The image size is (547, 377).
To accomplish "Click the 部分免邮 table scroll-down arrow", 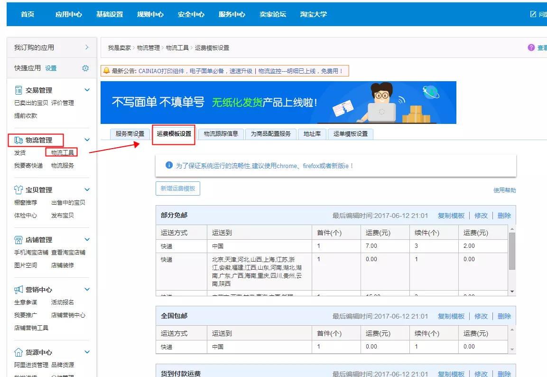I will (512, 292).
